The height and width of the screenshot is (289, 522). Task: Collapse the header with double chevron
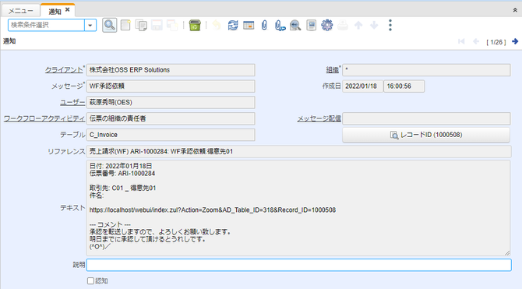515,10
